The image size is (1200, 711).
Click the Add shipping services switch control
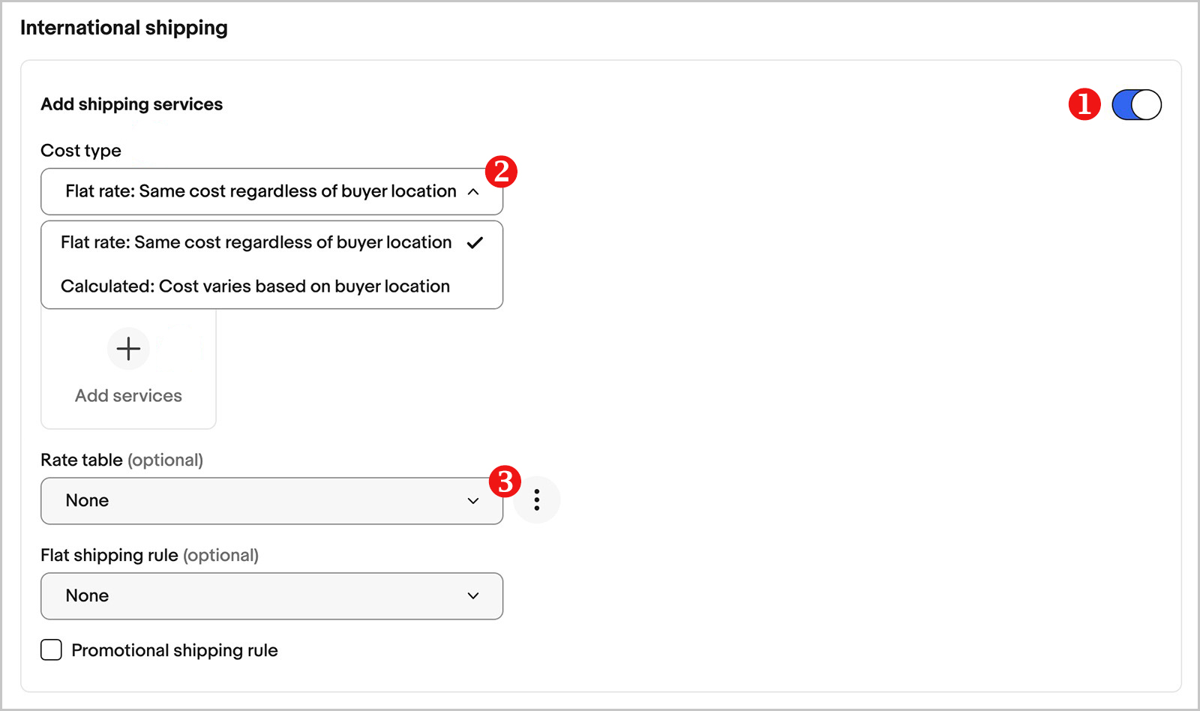click(1135, 104)
